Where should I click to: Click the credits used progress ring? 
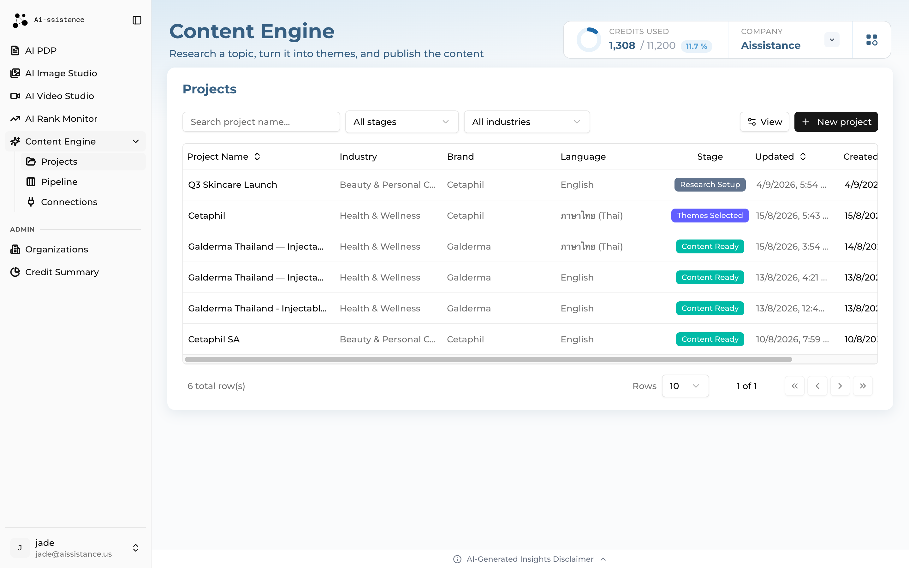(x=589, y=40)
